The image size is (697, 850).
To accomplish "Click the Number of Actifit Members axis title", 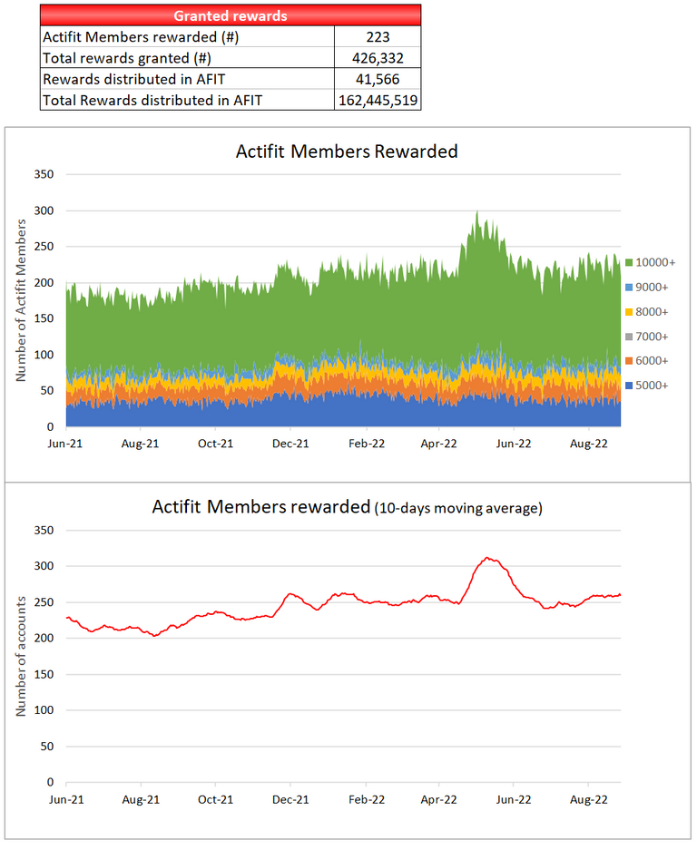I will (21, 300).
